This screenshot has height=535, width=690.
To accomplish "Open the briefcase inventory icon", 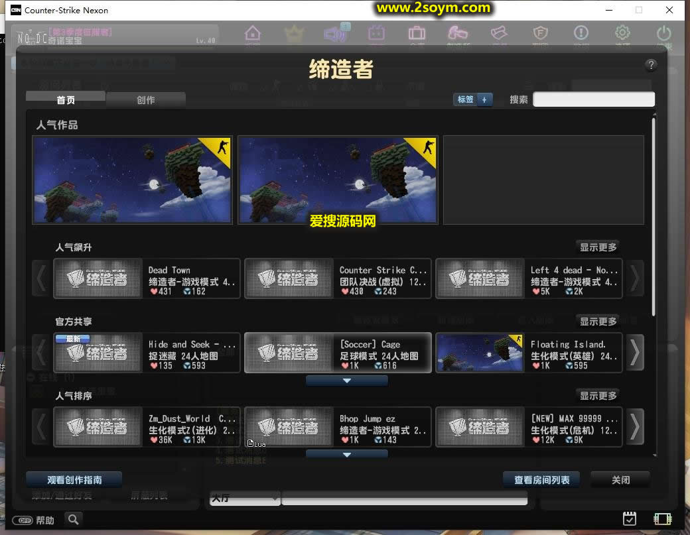I will [x=416, y=34].
